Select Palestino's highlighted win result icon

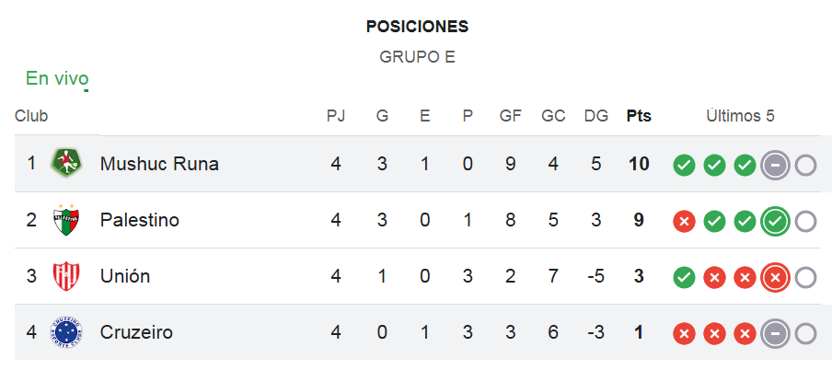point(775,222)
